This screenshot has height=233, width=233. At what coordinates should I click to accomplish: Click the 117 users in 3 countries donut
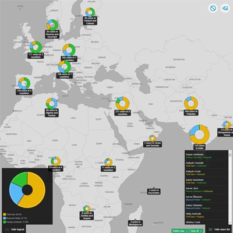[36, 47]
